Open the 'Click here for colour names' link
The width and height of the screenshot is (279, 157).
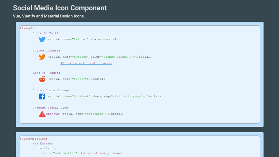[x=86, y=63]
